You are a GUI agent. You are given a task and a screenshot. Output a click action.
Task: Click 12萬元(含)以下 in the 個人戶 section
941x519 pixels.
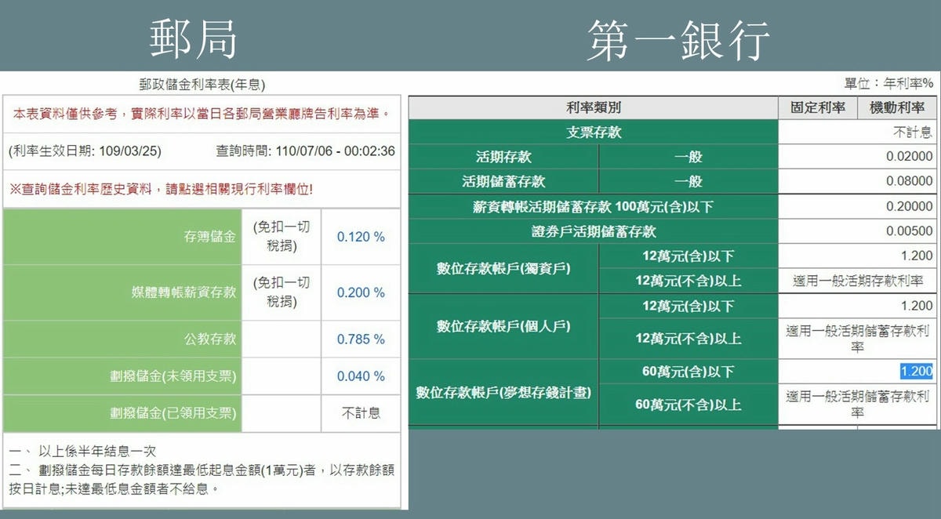[x=688, y=306]
